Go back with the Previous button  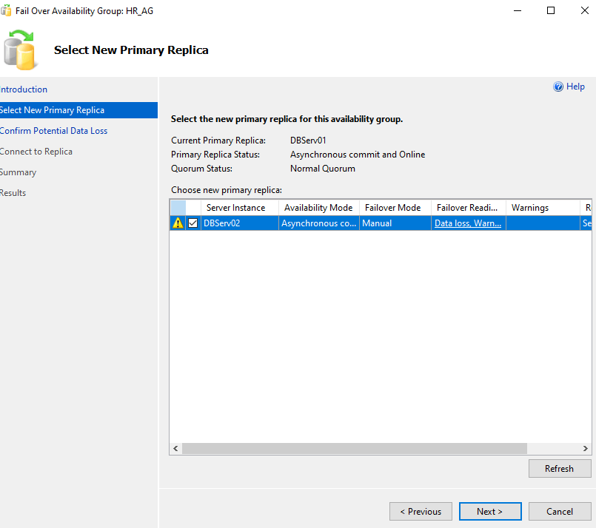[x=421, y=511]
